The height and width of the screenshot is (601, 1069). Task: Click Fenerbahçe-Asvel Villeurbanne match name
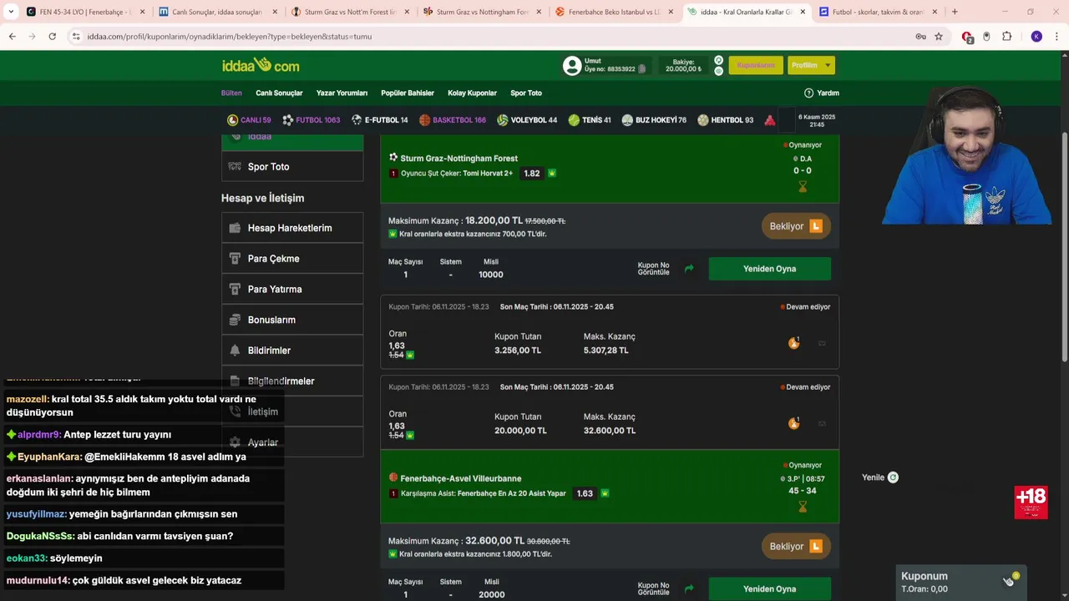click(x=460, y=478)
